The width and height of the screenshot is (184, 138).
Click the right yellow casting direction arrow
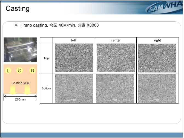27,90
